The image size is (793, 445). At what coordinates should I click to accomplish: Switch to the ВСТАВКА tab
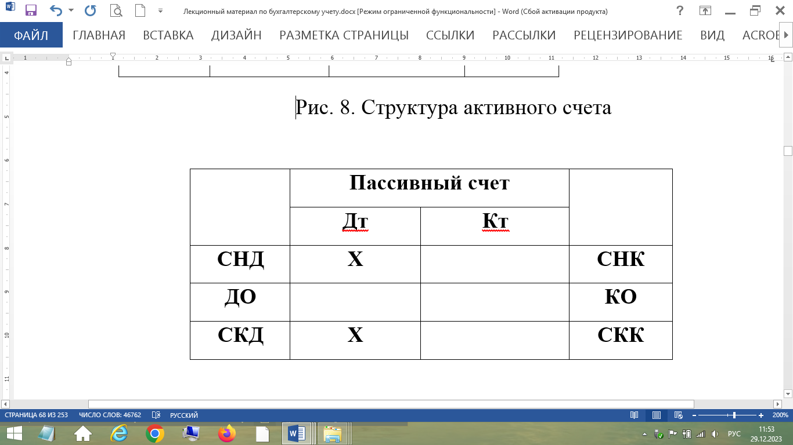[168, 35]
